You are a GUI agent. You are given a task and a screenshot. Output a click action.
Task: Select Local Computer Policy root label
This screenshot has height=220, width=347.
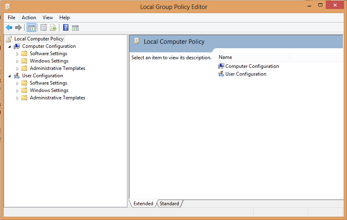39,39
